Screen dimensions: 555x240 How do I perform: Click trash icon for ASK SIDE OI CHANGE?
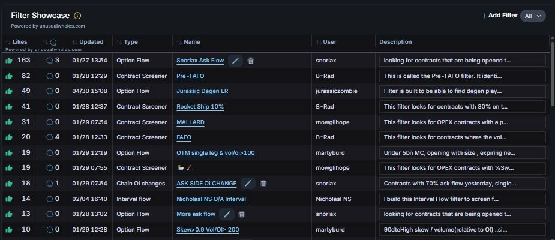(263, 184)
